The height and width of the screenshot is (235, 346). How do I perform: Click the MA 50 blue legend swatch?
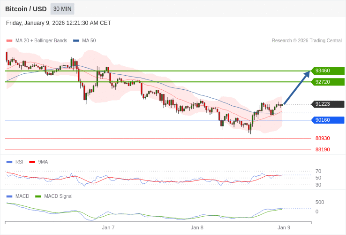point(76,41)
